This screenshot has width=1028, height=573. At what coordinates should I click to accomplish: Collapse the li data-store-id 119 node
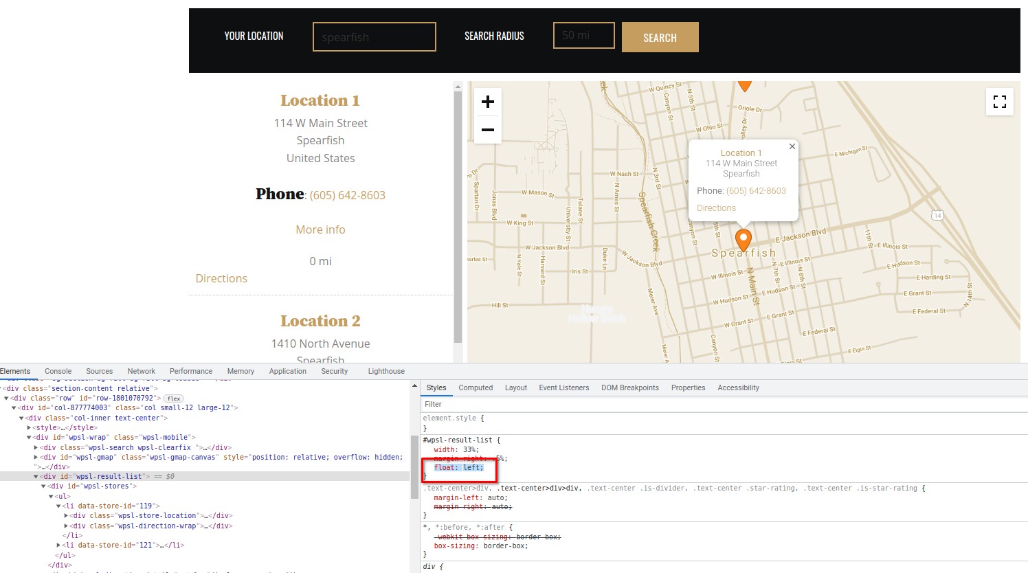(x=59, y=506)
